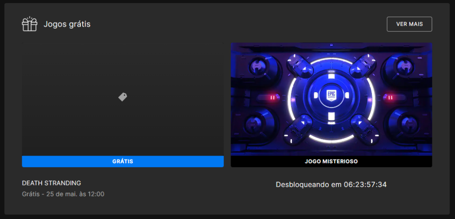Click the Grátis - 25 de mai. date text
Screen dimensions: 455x219
tap(63, 194)
